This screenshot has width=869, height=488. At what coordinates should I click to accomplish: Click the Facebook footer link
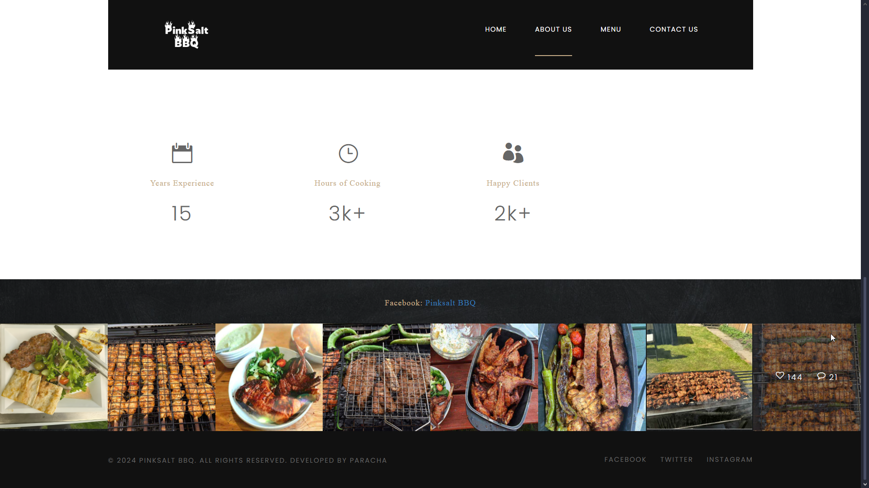coord(625,460)
